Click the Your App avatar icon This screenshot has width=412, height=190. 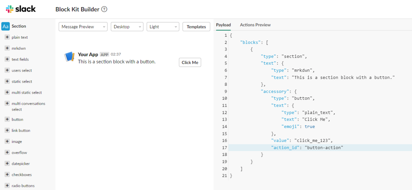coord(70,57)
